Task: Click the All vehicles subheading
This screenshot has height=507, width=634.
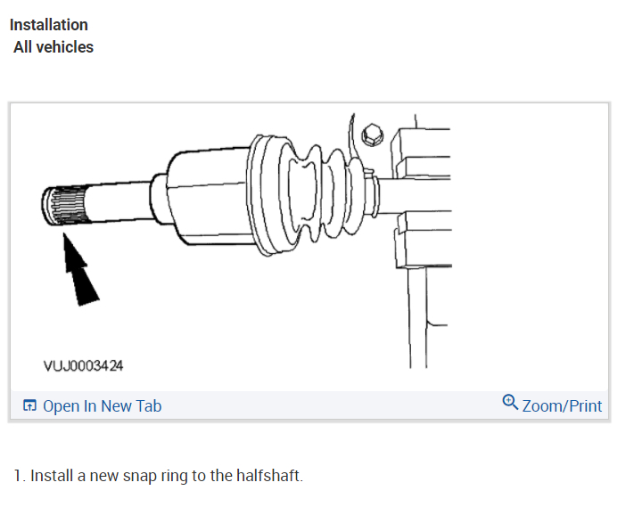Action: coord(54,47)
